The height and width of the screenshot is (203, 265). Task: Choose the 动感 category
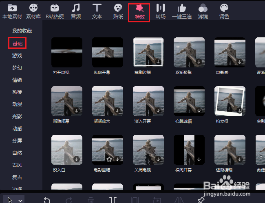pyautogui.click(x=17, y=129)
